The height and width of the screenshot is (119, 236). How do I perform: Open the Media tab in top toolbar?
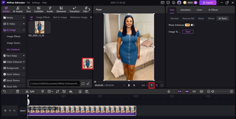click(6, 10)
